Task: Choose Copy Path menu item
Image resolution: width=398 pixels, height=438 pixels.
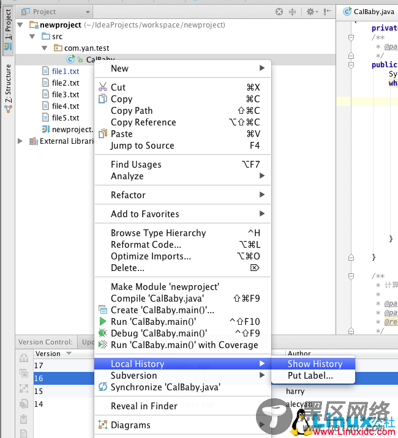Action: 182,110
